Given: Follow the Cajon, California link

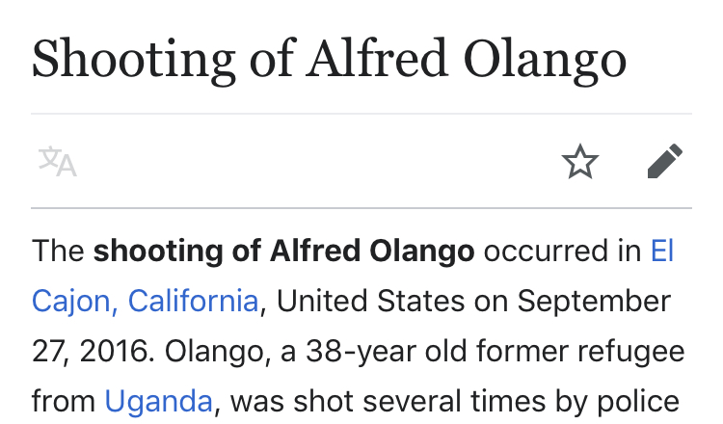Looking at the screenshot, I should coord(145,301).
